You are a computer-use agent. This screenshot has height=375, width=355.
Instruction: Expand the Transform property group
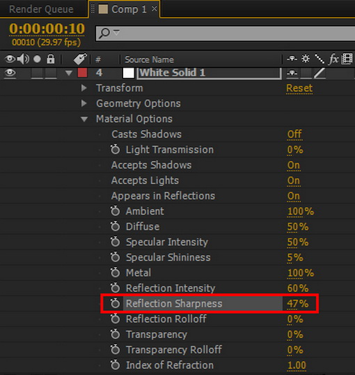point(84,88)
